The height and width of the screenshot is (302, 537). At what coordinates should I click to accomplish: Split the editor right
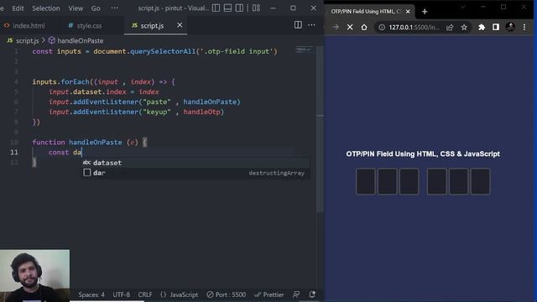pos(298,24)
